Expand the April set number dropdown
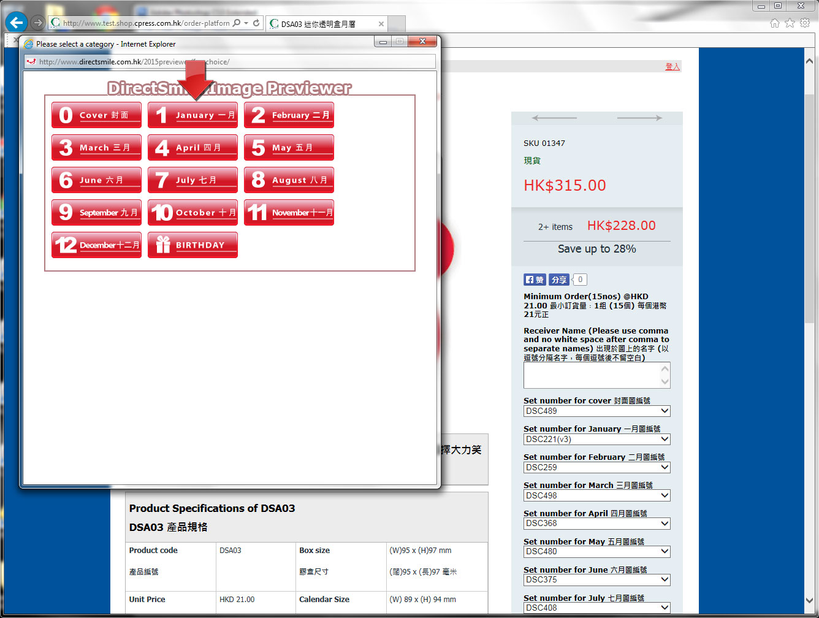 click(596, 524)
